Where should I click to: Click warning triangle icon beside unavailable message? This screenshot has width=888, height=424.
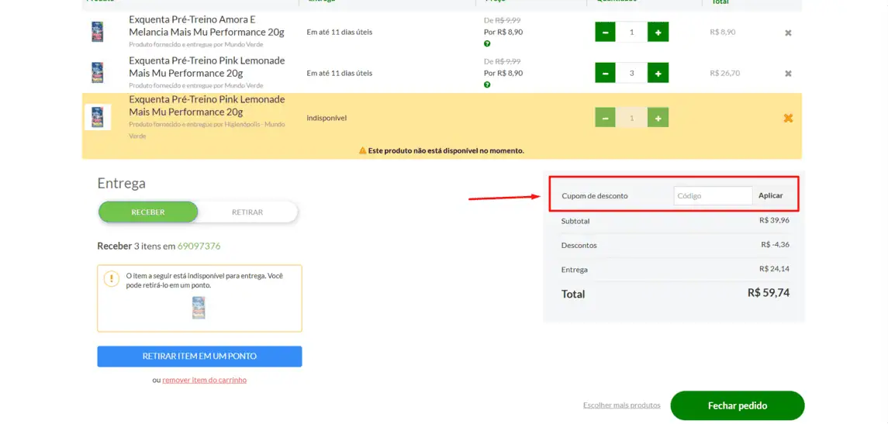point(362,151)
